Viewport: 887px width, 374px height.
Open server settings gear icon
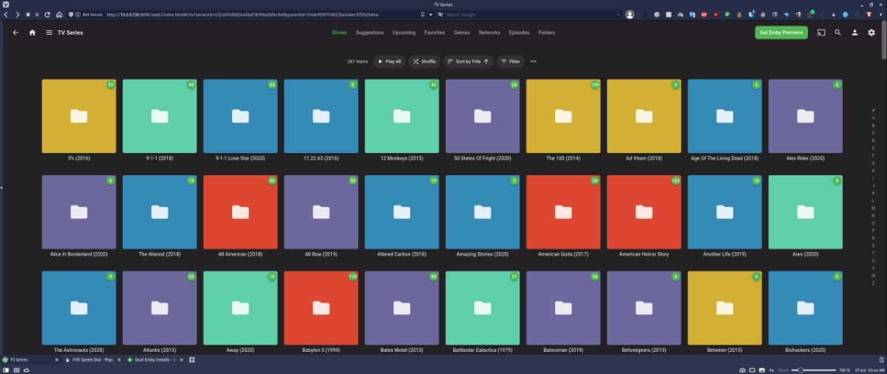(871, 33)
